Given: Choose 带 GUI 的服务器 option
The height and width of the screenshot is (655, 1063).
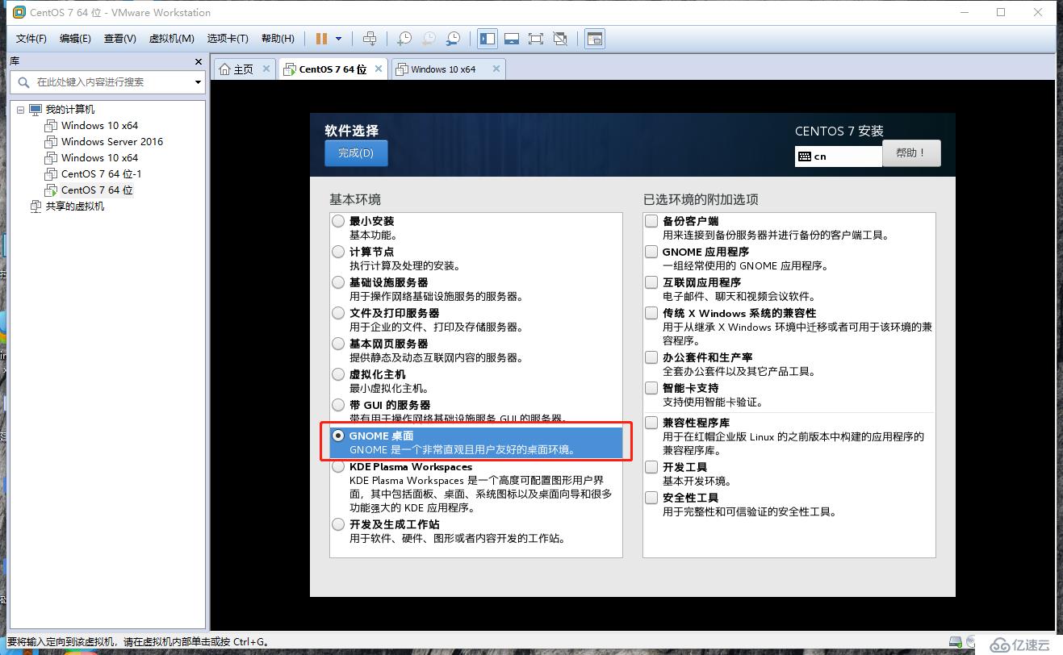Looking at the screenshot, I should (338, 405).
